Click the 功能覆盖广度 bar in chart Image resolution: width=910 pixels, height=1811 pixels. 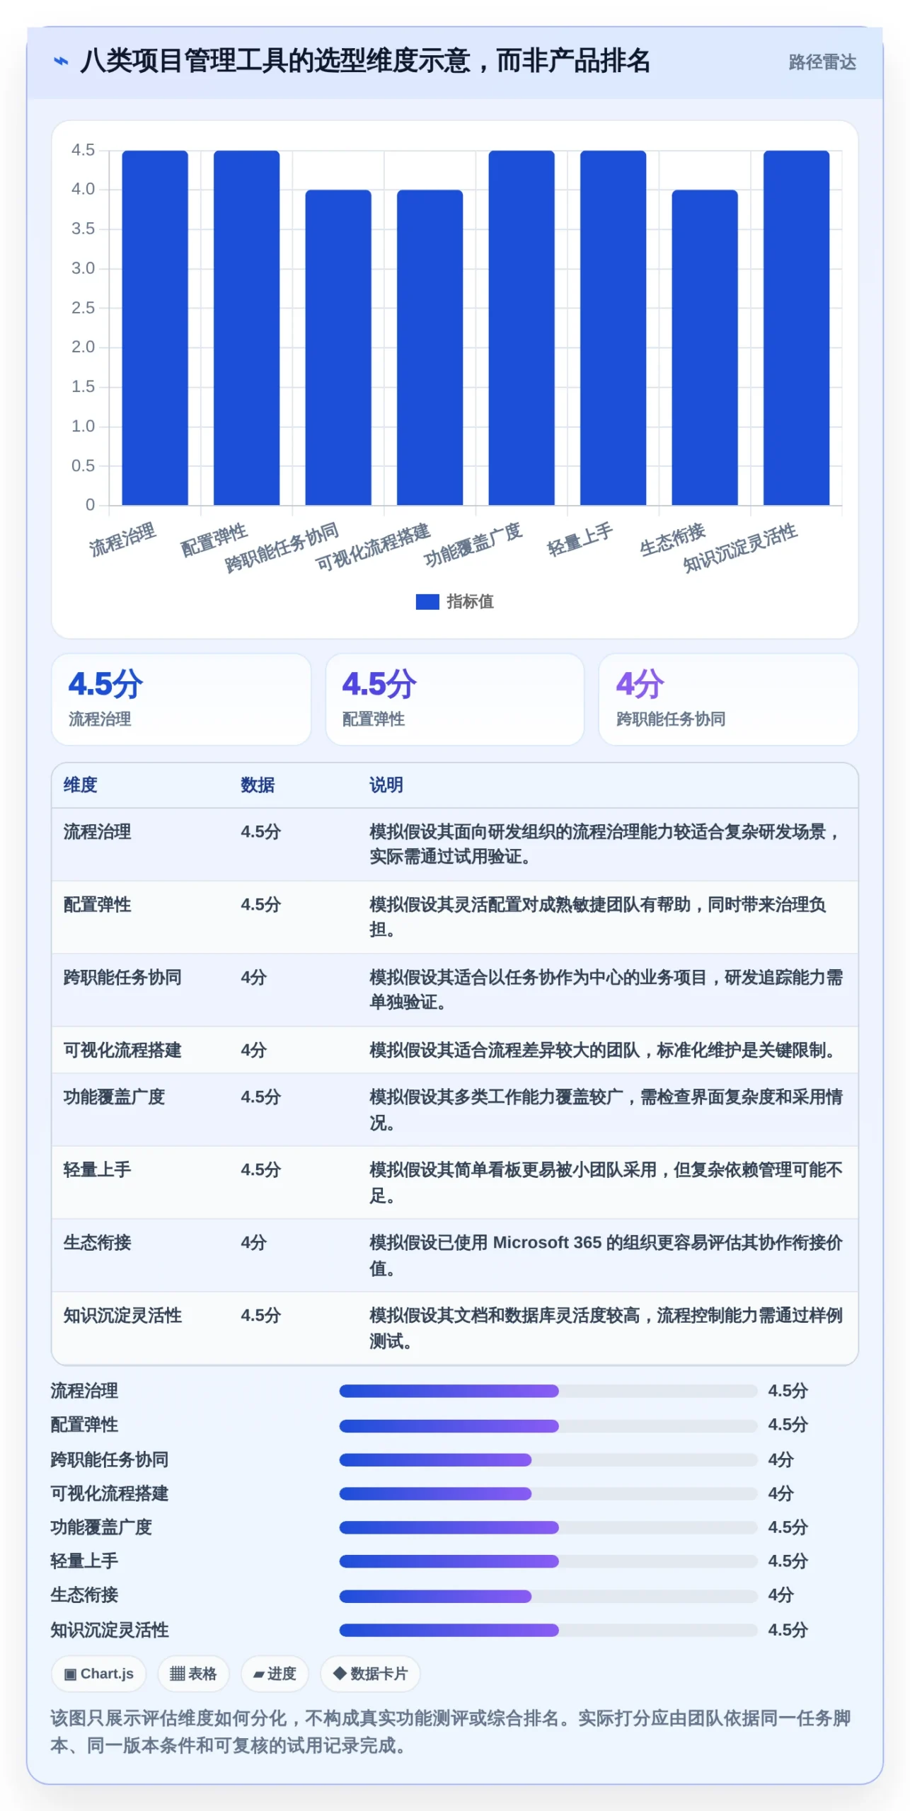pos(522,328)
